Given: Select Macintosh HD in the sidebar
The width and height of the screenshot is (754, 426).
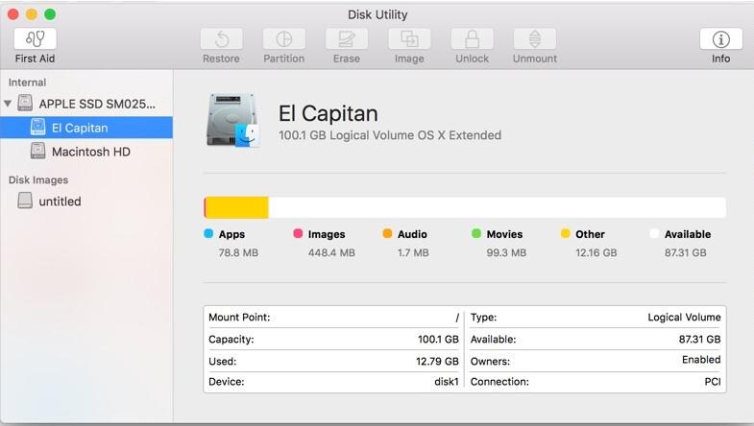Looking at the screenshot, I should pos(86,152).
